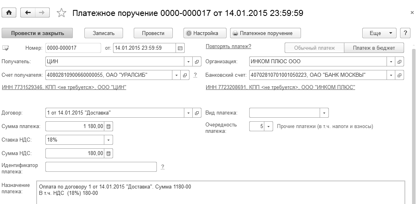The height and width of the screenshot is (204, 418).
Task: Open the Получатель record with the open icon
Action: (197, 62)
